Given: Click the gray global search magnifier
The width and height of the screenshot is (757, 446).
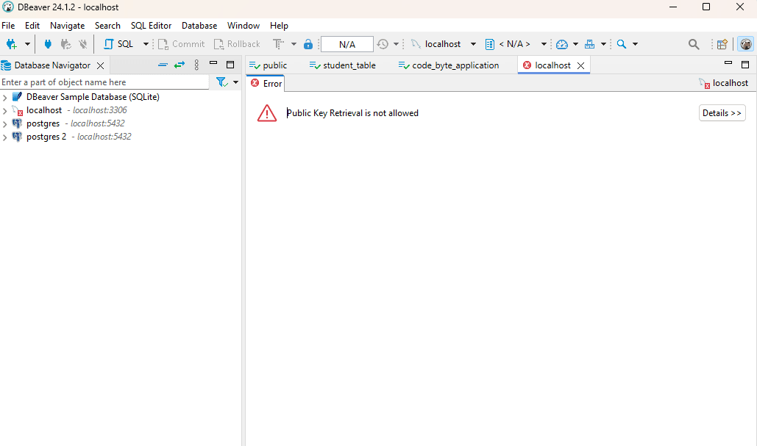Looking at the screenshot, I should tap(694, 44).
